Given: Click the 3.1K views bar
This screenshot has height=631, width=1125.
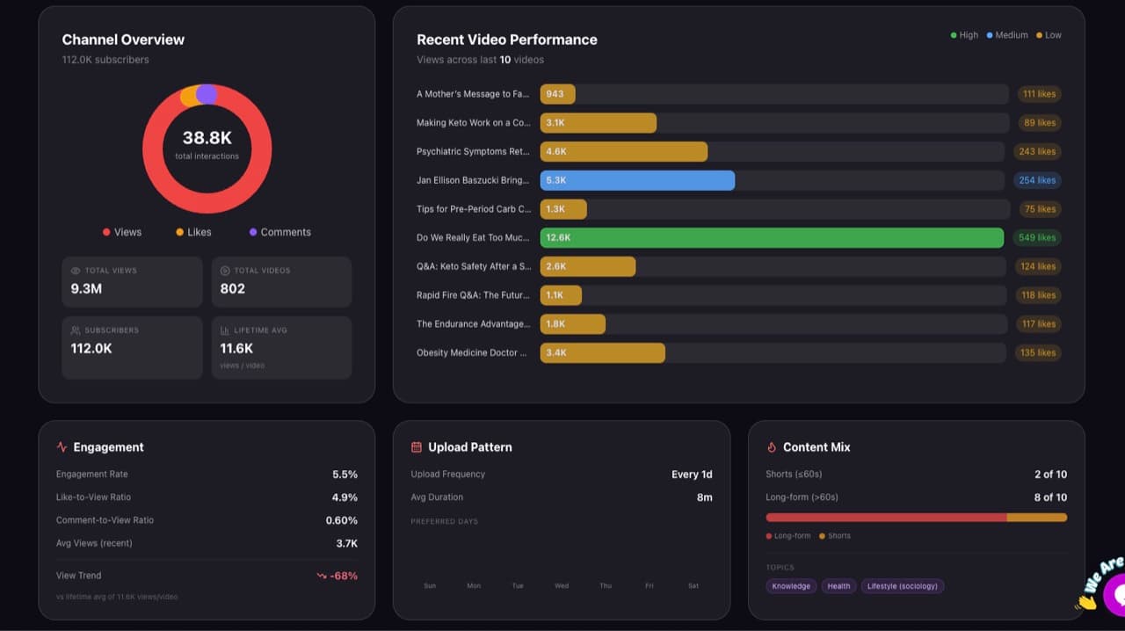Looking at the screenshot, I should coord(599,123).
